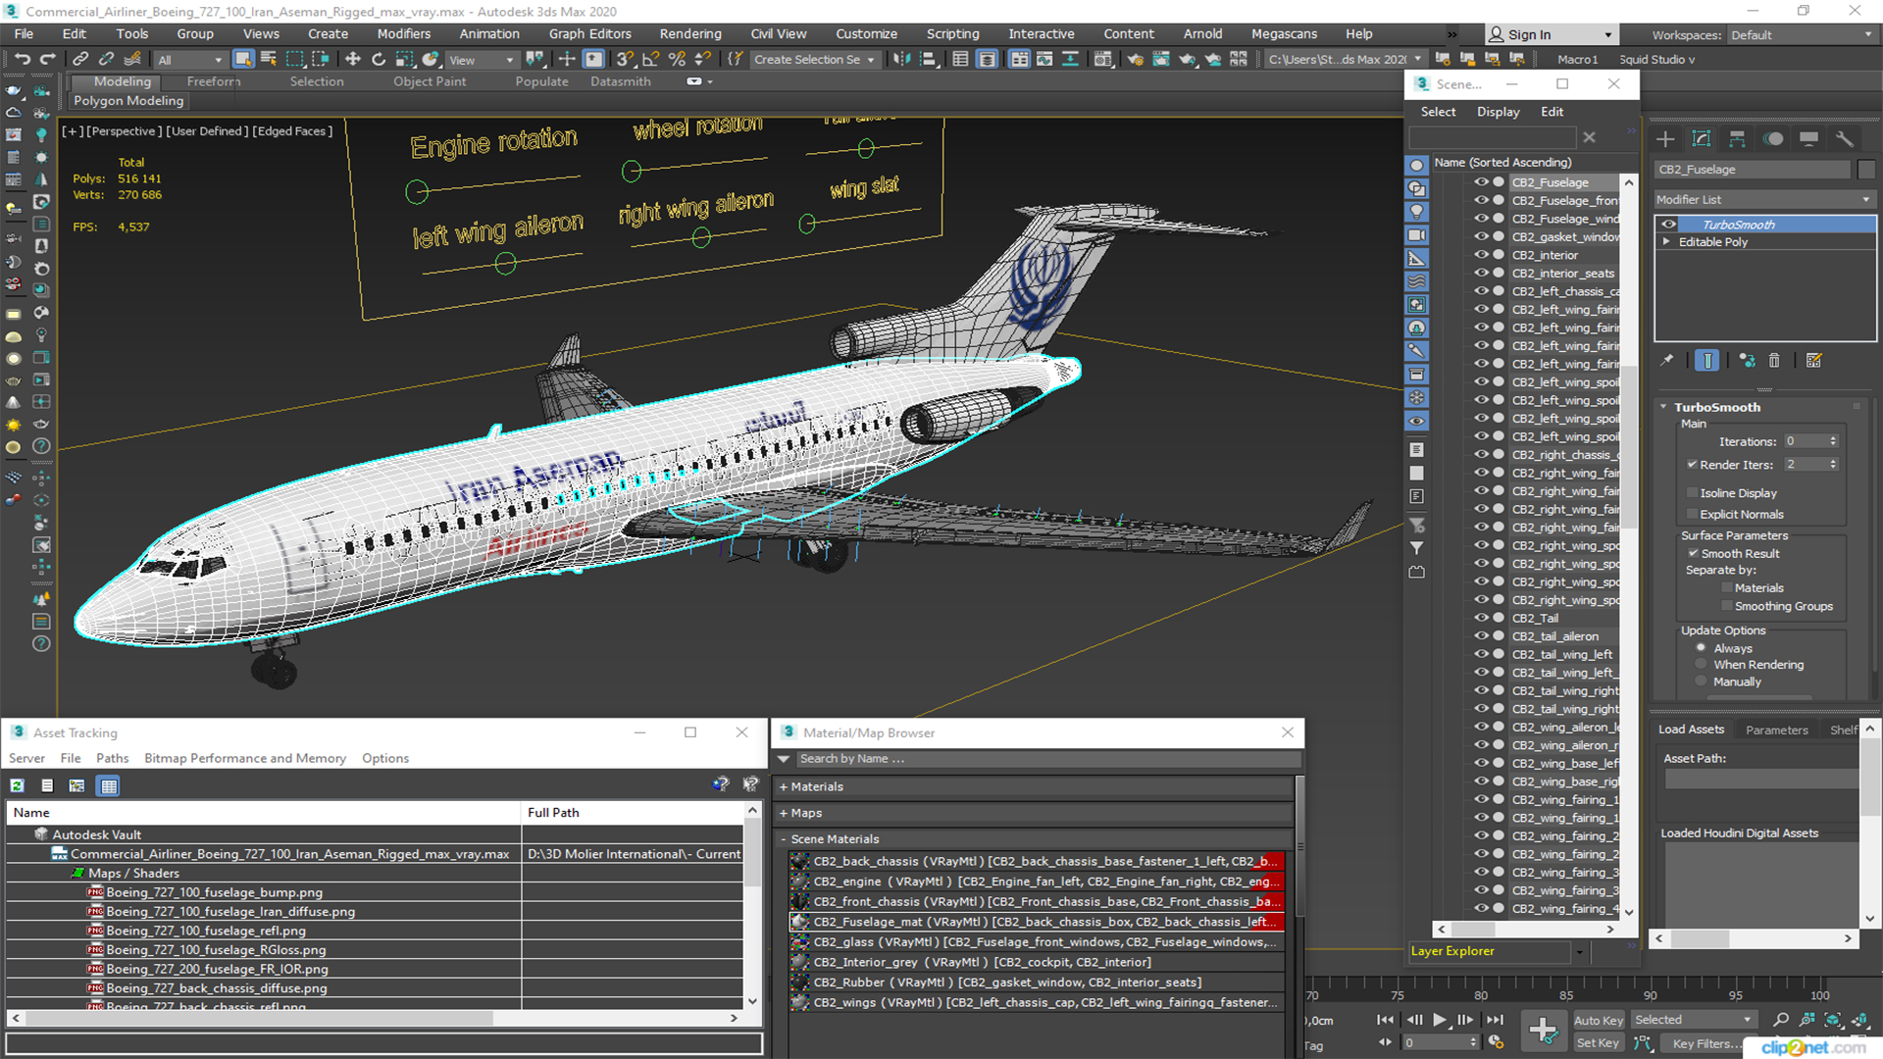Toggle visibility of CB2_interior

click(x=1481, y=255)
